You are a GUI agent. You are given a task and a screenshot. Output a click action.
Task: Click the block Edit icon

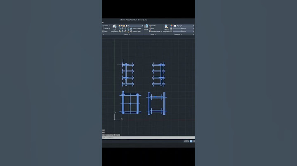point(150,28)
